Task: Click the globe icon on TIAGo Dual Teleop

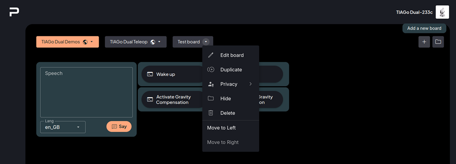Action: pos(153,42)
